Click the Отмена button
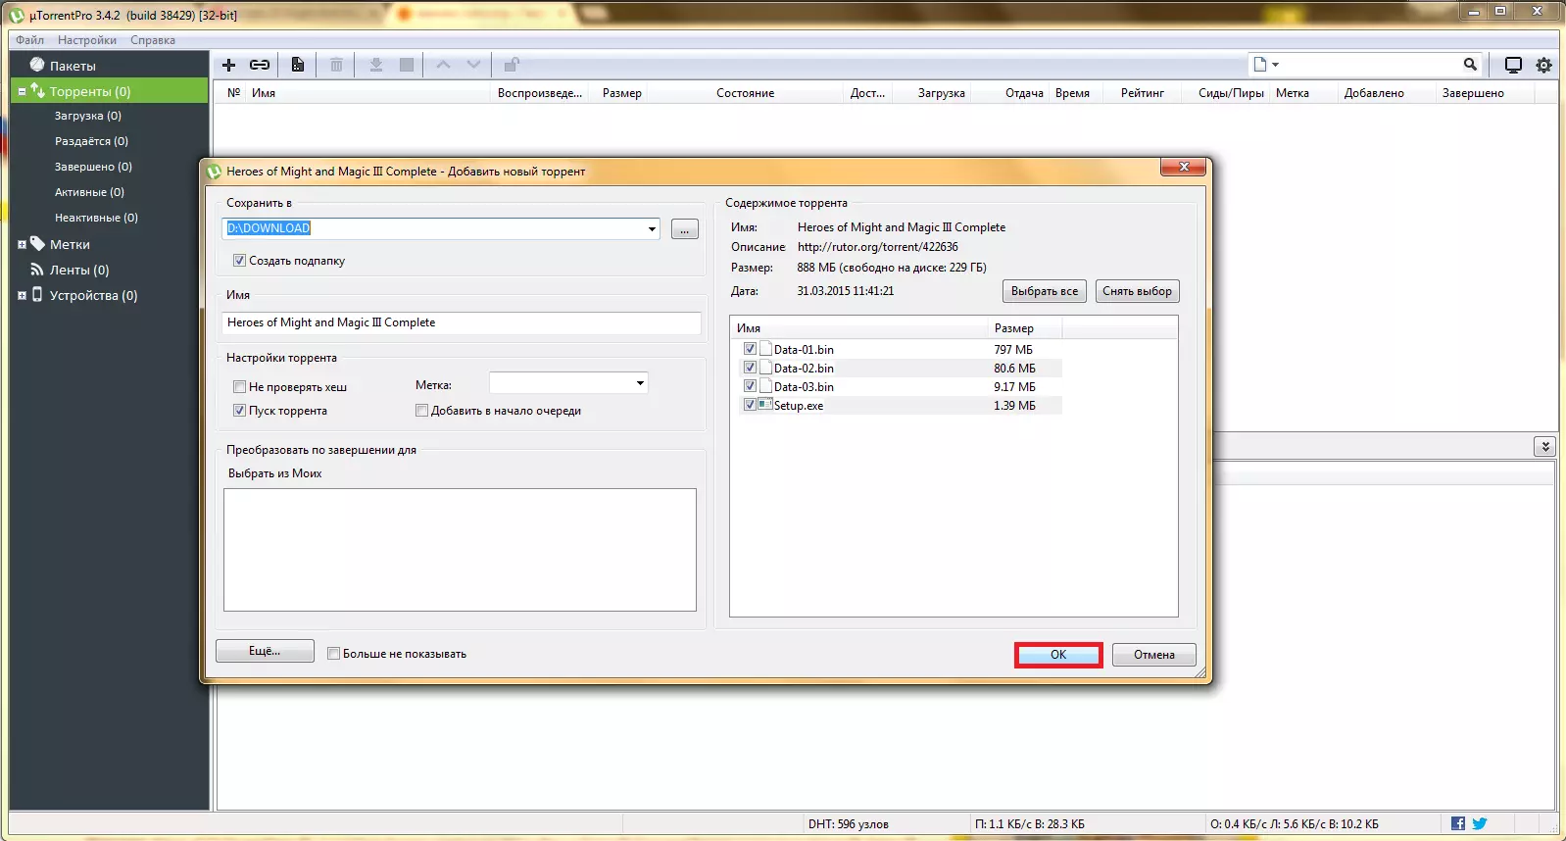Viewport: 1566px width, 841px height. coord(1154,655)
